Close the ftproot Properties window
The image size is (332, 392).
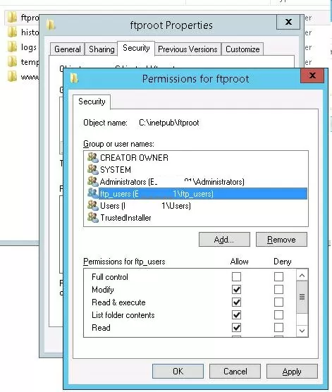288,22
